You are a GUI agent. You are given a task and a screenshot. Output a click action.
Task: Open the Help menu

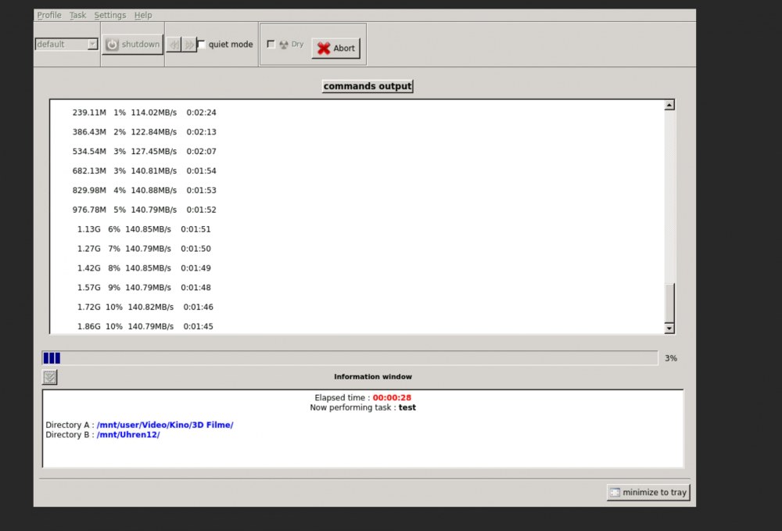click(143, 15)
